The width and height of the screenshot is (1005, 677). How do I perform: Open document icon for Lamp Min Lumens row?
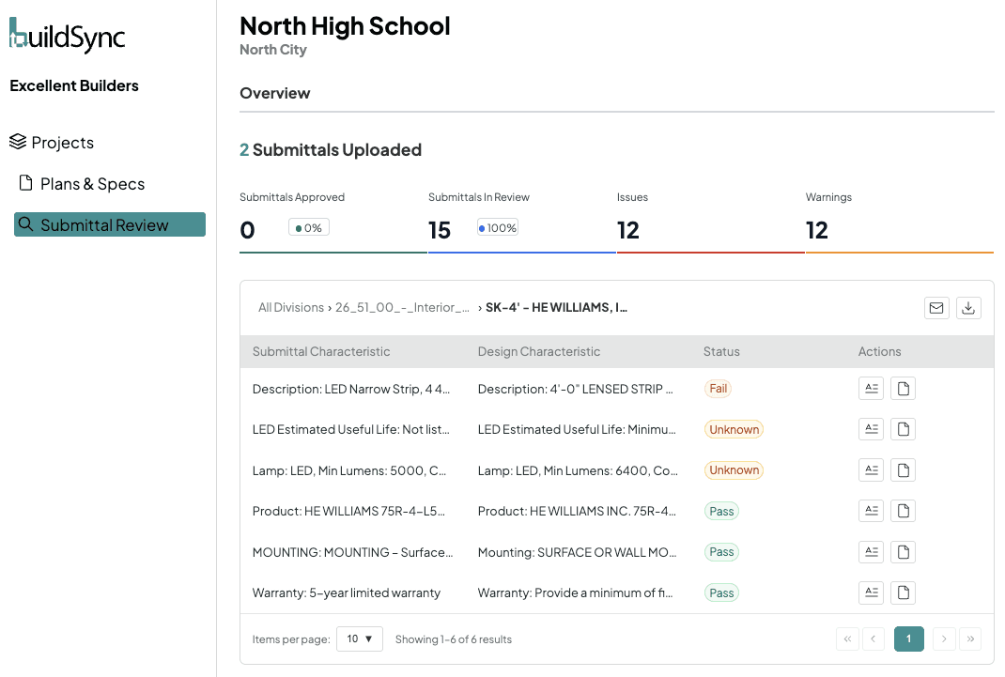tap(903, 470)
